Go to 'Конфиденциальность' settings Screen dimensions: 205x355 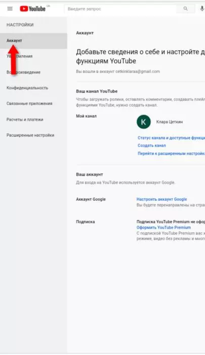pos(33,88)
